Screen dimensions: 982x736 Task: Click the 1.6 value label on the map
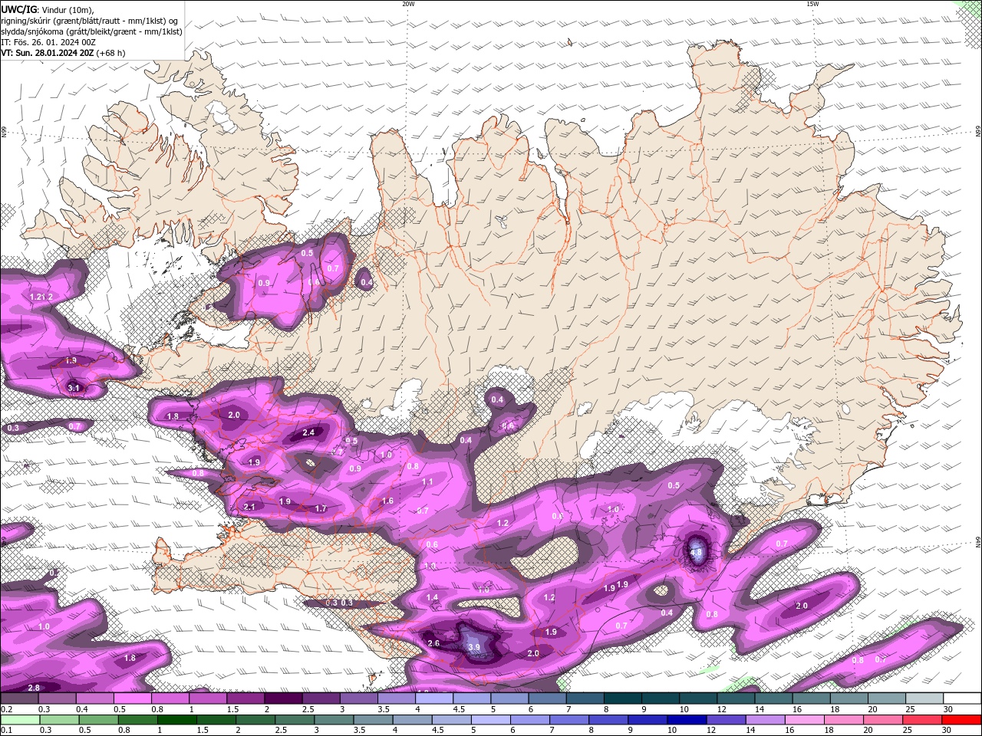(387, 501)
